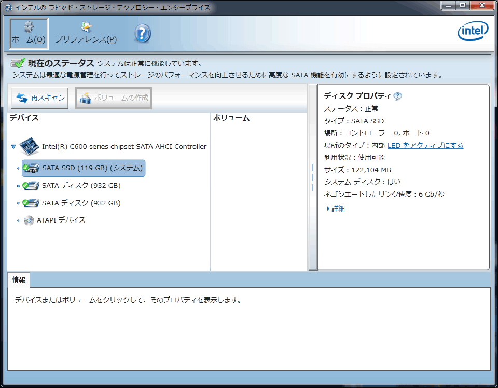Select the ATAPI デバイス entry

61,220
